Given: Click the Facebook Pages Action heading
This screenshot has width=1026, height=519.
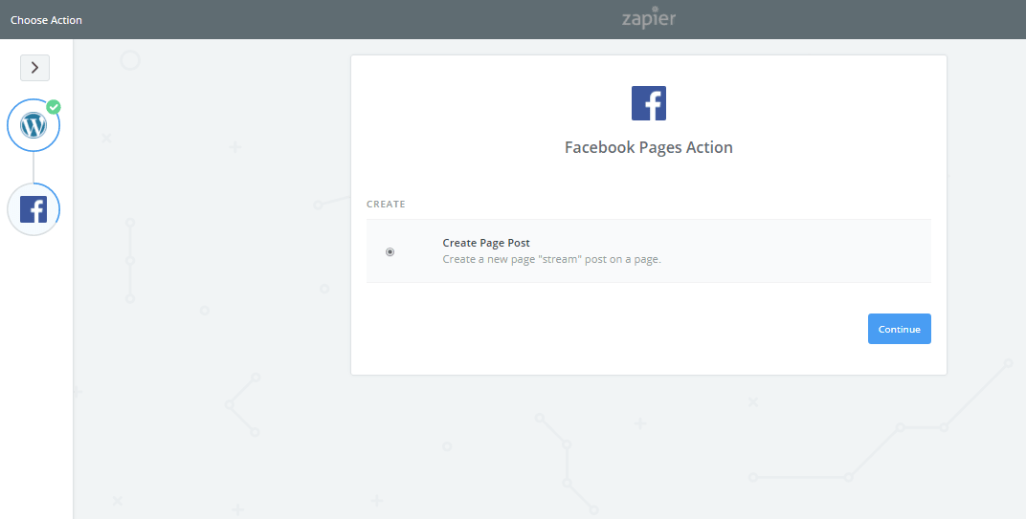Looking at the screenshot, I should pos(649,148).
